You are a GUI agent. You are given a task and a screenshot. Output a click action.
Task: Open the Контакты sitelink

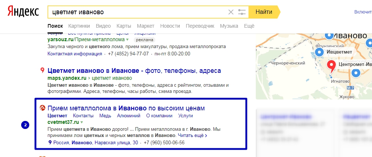coord(83,115)
